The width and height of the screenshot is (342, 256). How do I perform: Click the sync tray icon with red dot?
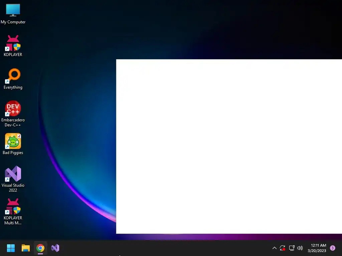coord(283,248)
